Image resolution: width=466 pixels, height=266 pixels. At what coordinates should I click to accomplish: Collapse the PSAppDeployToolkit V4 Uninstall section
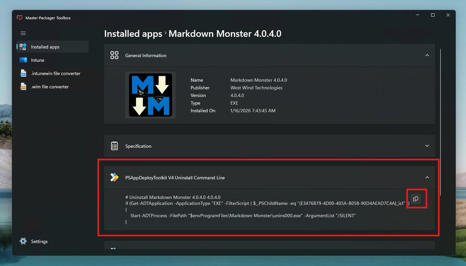427,177
